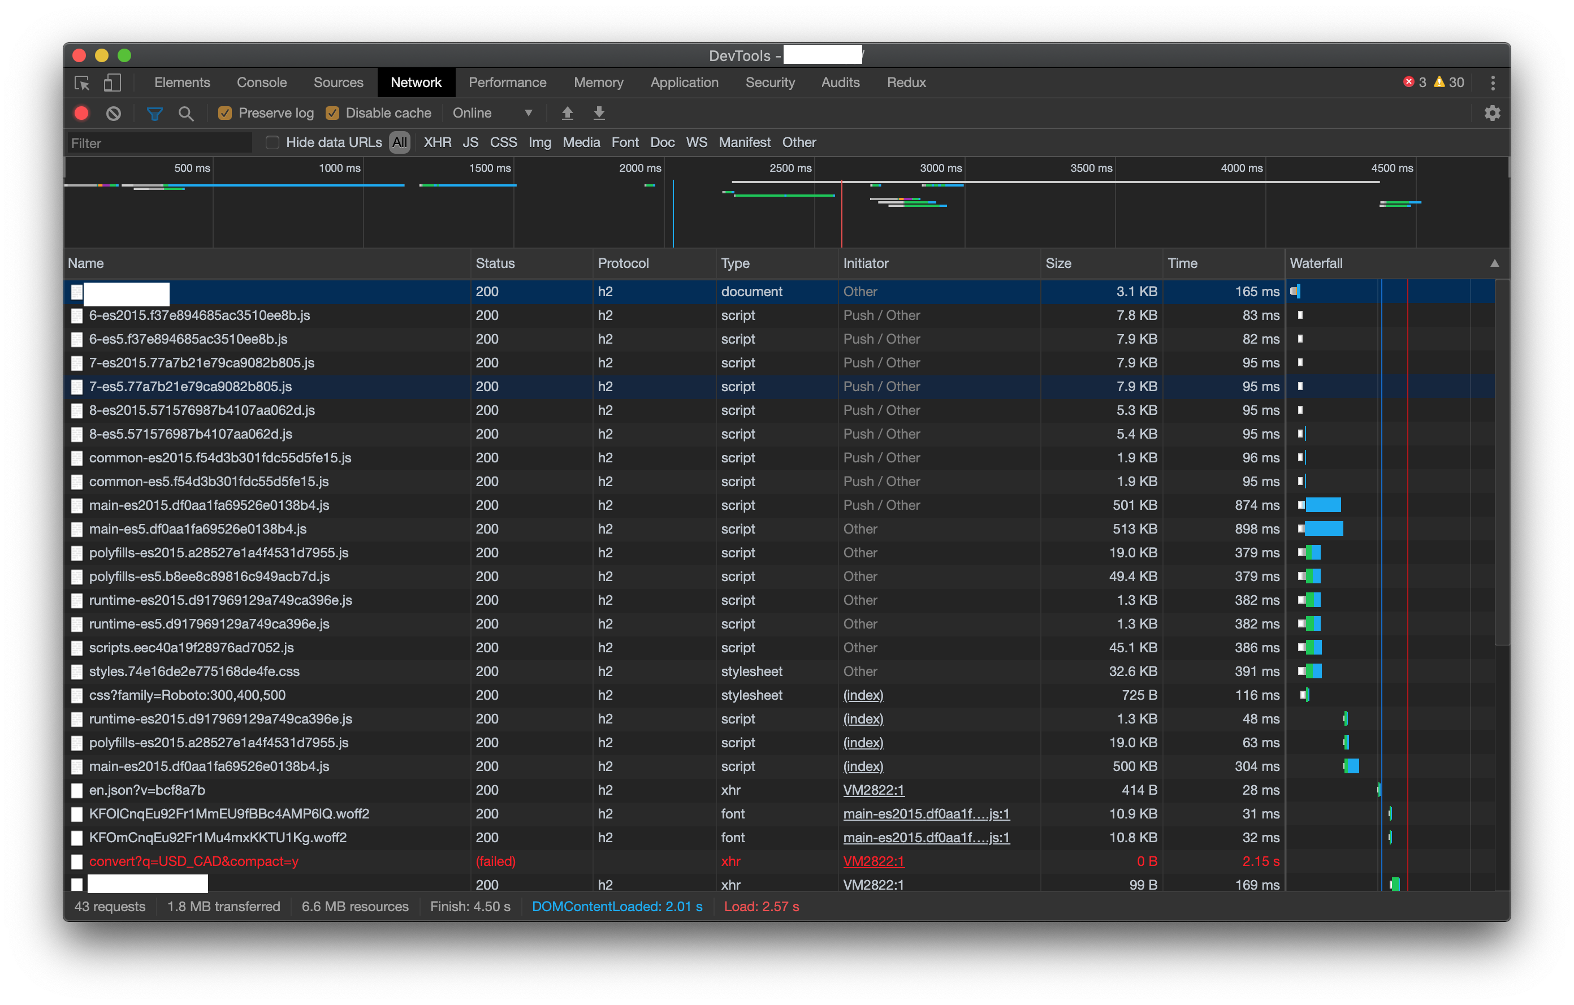1574x1005 pixels.
Task: Select the common-es5.f54d3b301fdc55d5fe15.js request
Action: [779, 482]
